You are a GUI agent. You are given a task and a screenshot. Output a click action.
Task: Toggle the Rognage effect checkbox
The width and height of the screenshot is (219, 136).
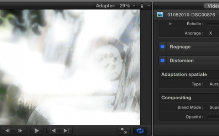(x=162, y=47)
